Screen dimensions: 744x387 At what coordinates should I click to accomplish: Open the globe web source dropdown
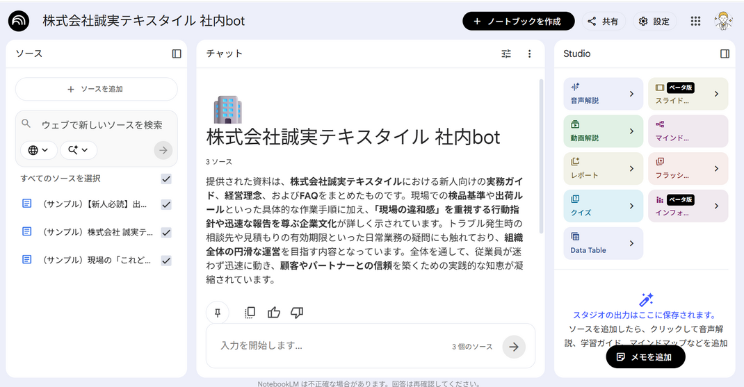tap(39, 150)
